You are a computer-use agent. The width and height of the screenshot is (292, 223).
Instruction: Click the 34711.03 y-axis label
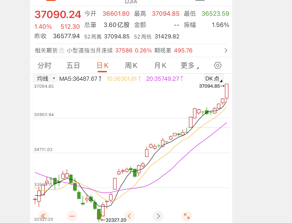tap(43, 149)
